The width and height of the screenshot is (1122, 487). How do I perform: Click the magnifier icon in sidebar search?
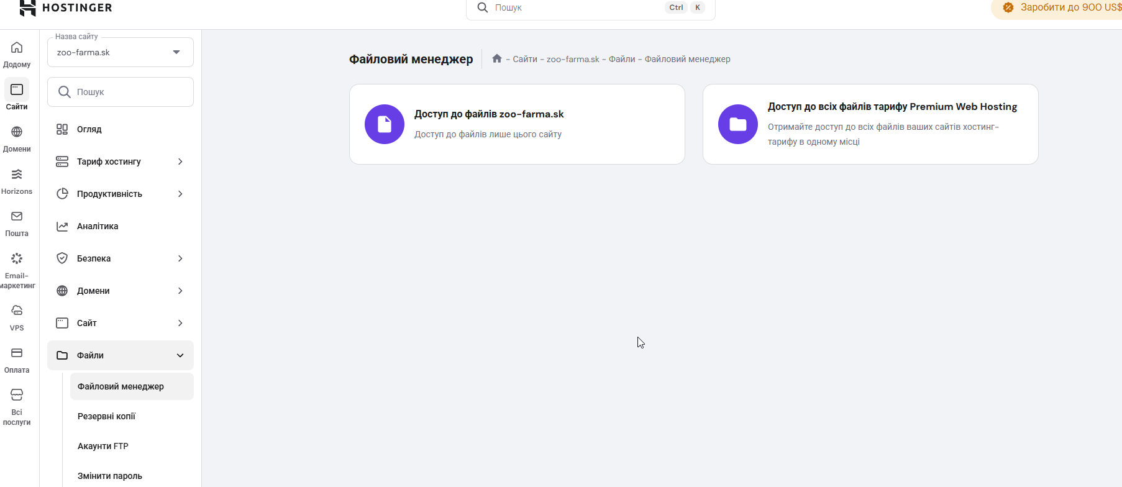(x=64, y=92)
